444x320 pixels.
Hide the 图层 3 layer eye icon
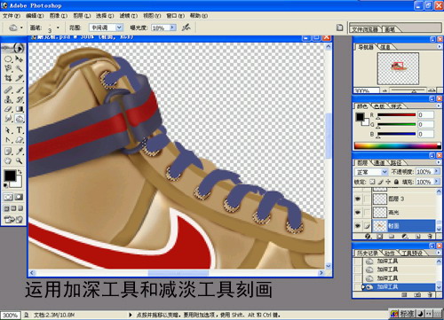click(358, 199)
